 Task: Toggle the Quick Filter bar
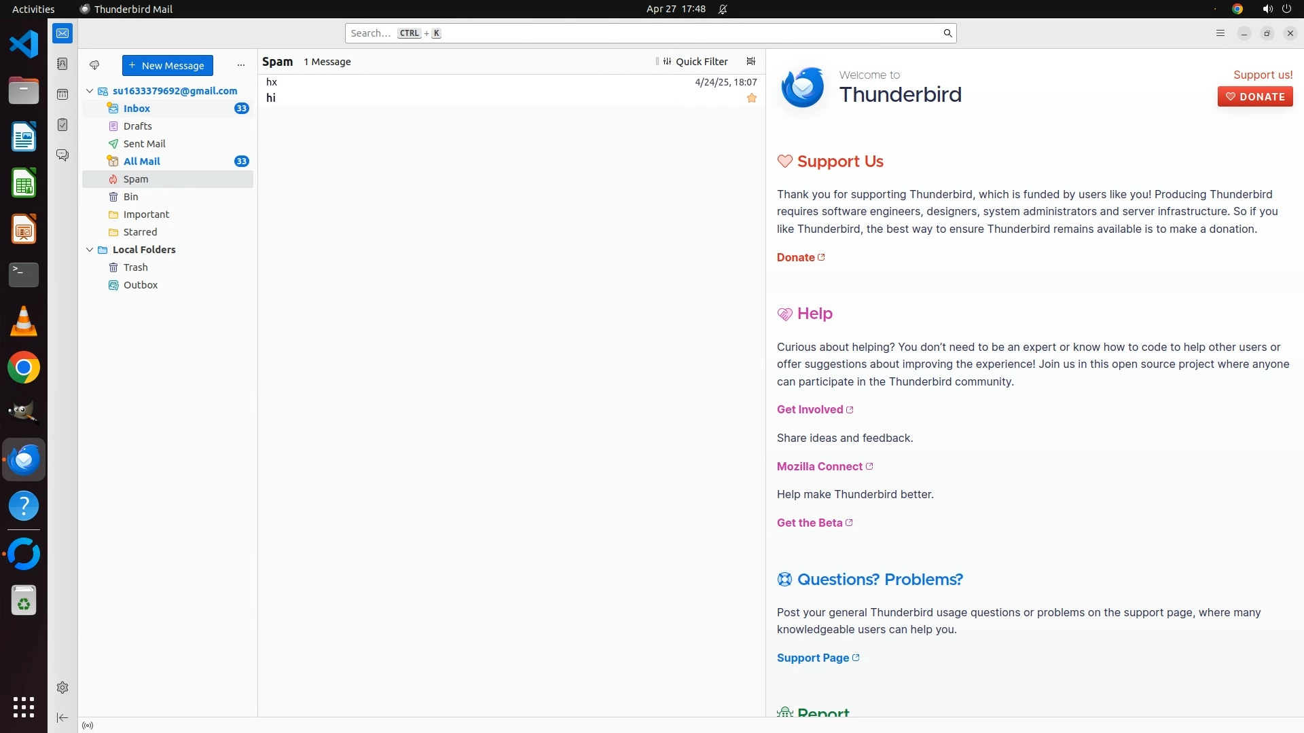[x=695, y=61]
